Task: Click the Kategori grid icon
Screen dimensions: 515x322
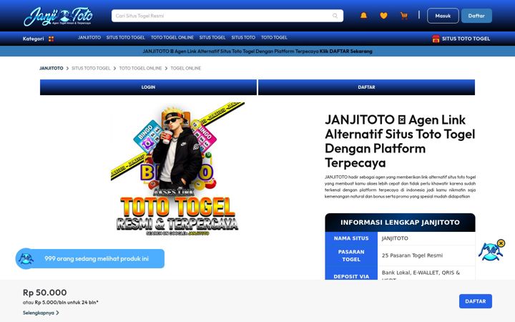Action: (x=51, y=39)
